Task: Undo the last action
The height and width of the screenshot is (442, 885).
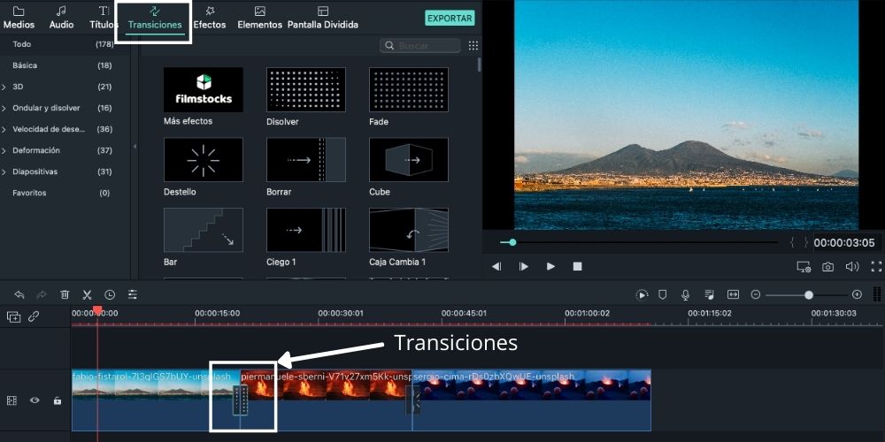Action: tap(19, 294)
